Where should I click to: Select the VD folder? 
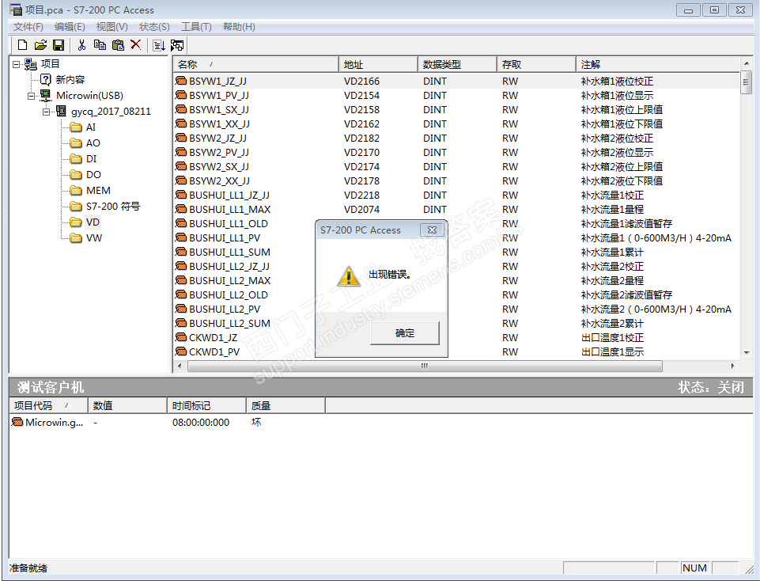(x=85, y=222)
